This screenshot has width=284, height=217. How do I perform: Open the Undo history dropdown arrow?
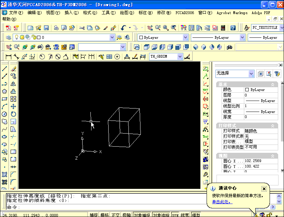tap(130, 28)
